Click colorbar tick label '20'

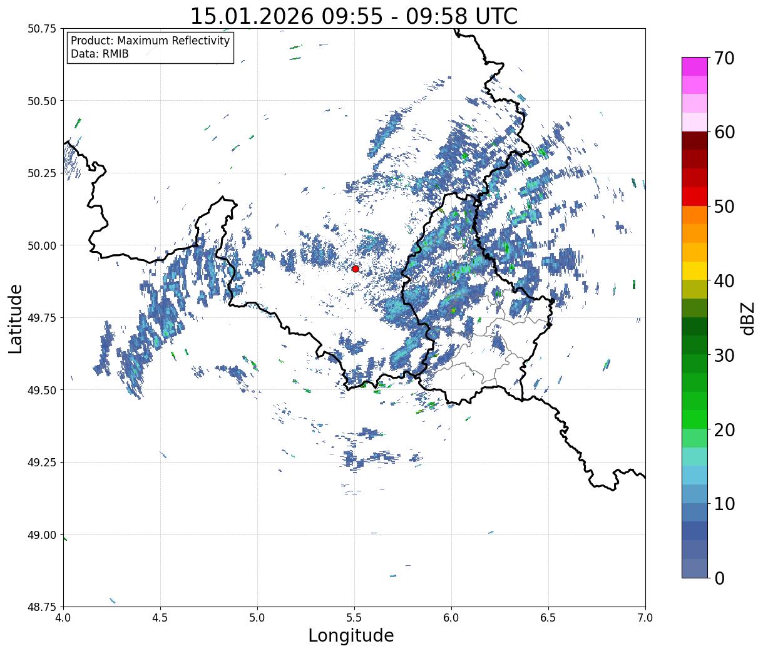click(724, 429)
